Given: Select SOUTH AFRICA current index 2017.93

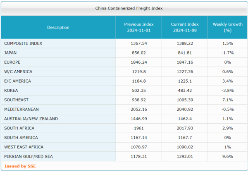Looking at the screenshot, I should [184, 128].
